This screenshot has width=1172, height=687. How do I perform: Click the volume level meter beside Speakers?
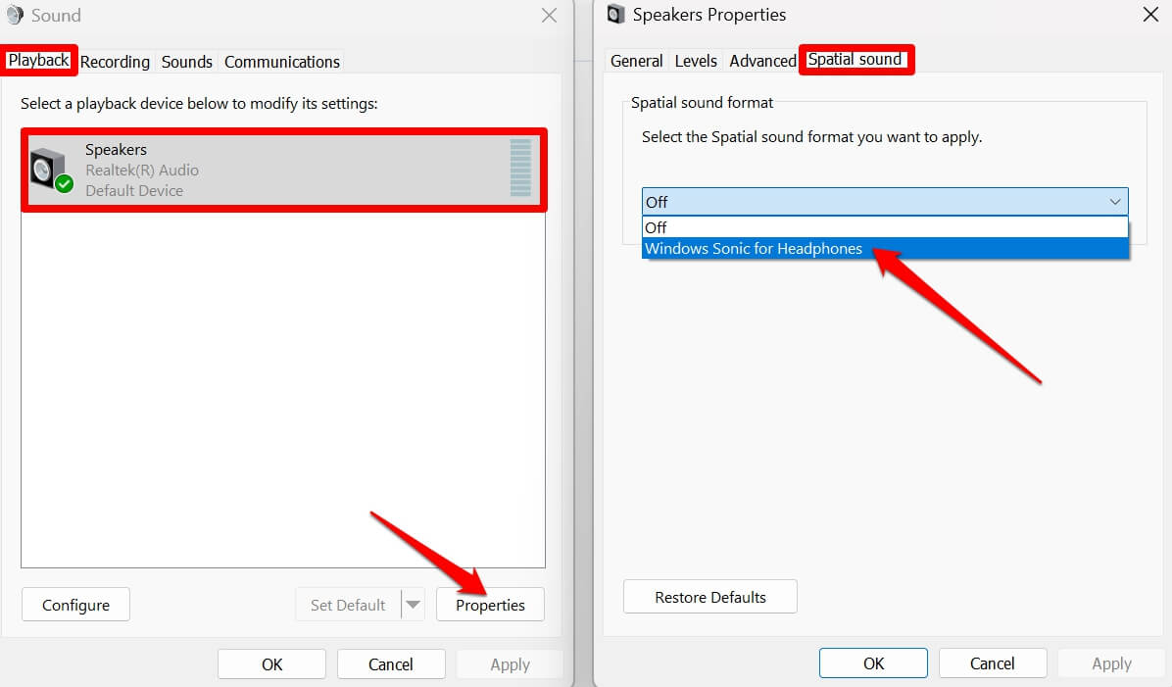(x=523, y=169)
